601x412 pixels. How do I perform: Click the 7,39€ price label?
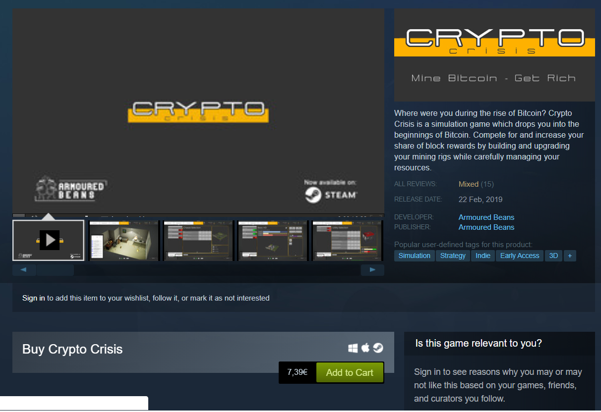pos(298,372)
